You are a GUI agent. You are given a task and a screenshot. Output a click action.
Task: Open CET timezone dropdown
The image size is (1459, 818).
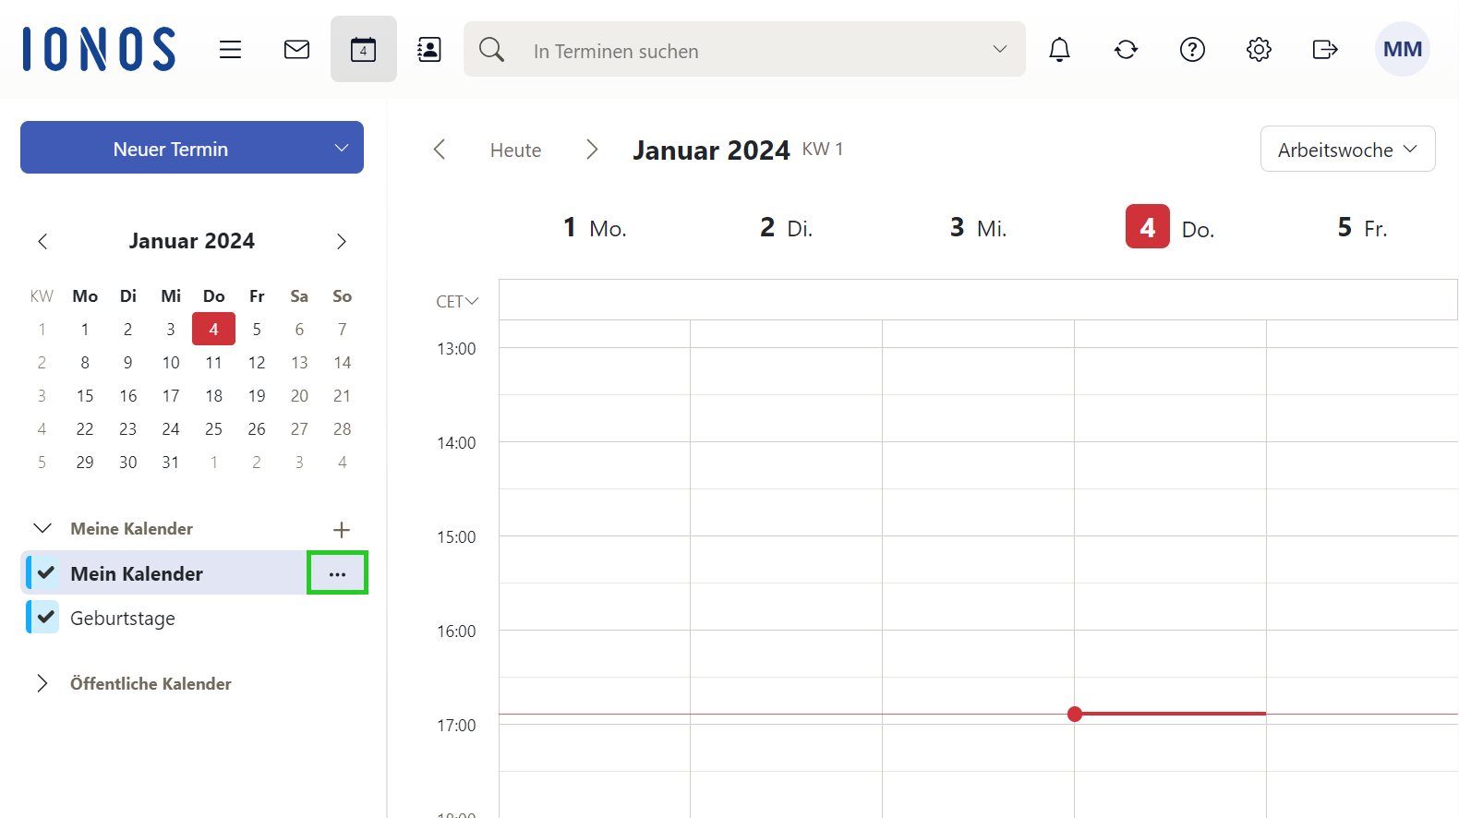point(457,302)
